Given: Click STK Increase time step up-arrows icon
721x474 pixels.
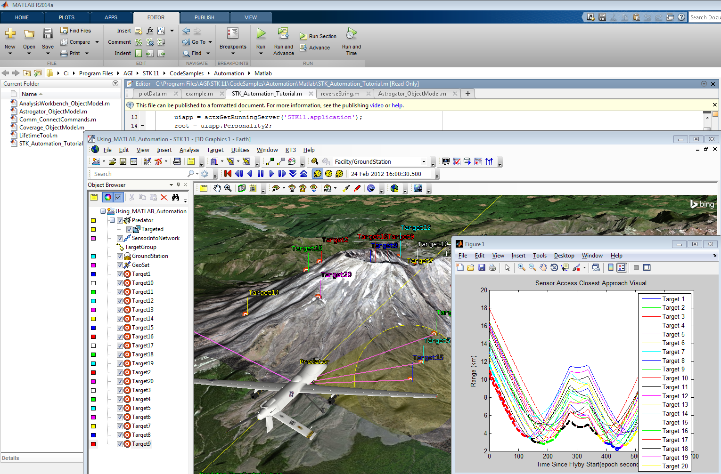Looking at the screenshot, I should (303, 174).
